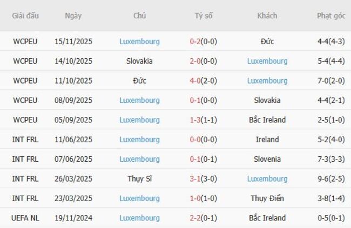Click the 0-2 score against Đức

coord(197,42)
